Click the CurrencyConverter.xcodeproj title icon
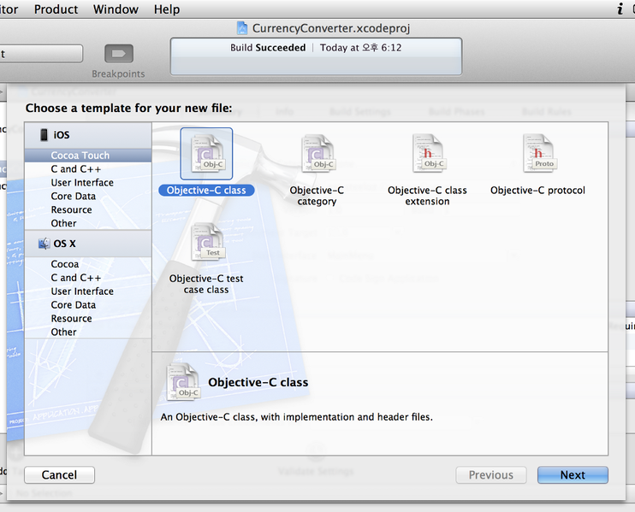 pos(241,28)
